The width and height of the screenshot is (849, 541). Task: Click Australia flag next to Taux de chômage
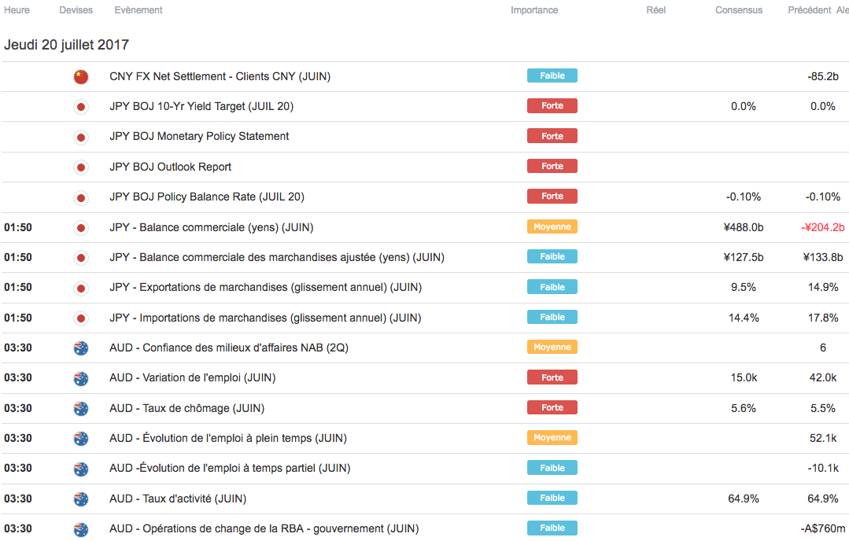(80, 408)
